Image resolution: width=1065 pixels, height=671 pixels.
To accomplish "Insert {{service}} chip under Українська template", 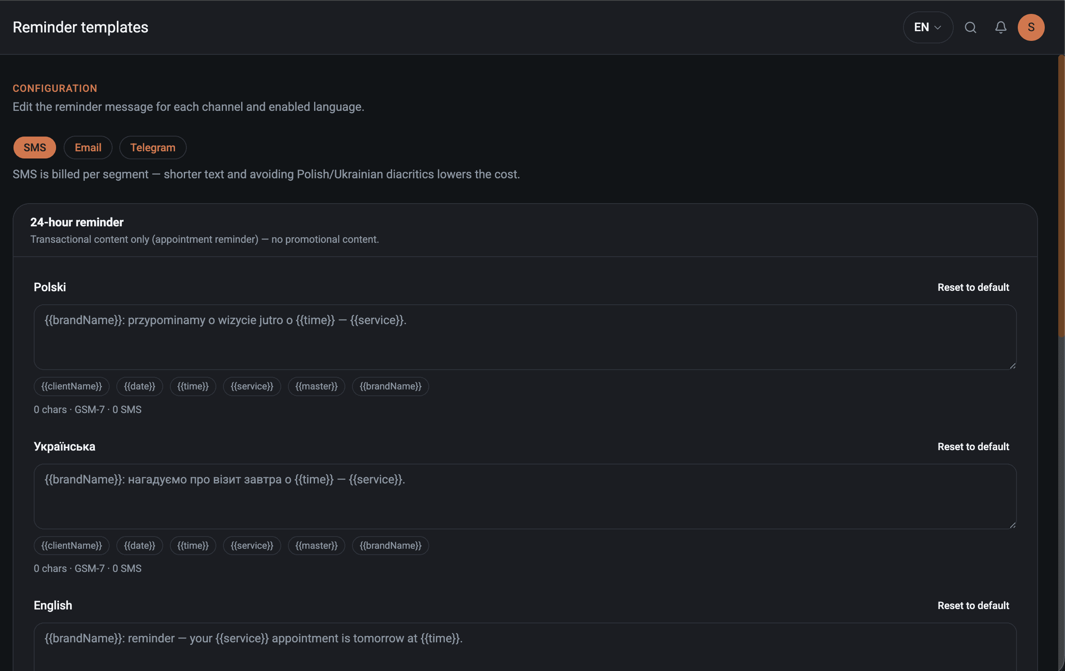I will tap(252, 545).
